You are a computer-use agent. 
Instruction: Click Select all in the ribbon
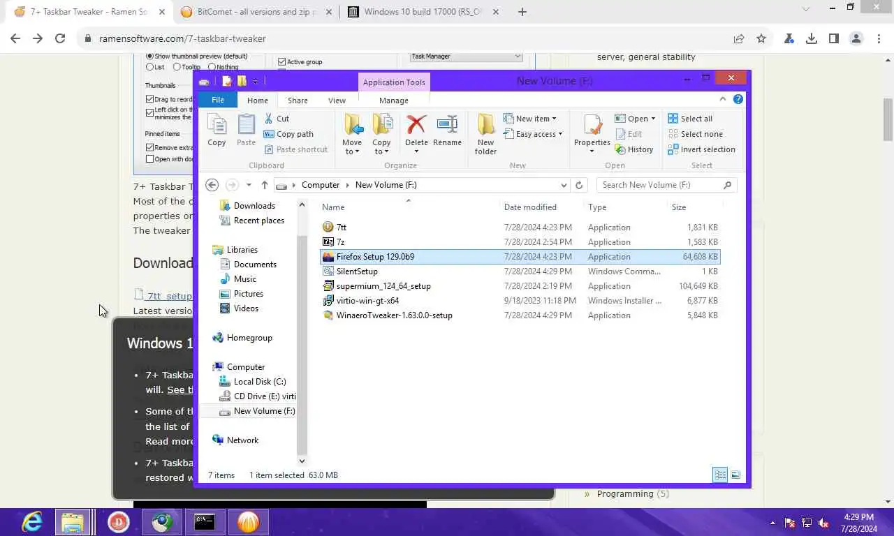click(690, 119)
